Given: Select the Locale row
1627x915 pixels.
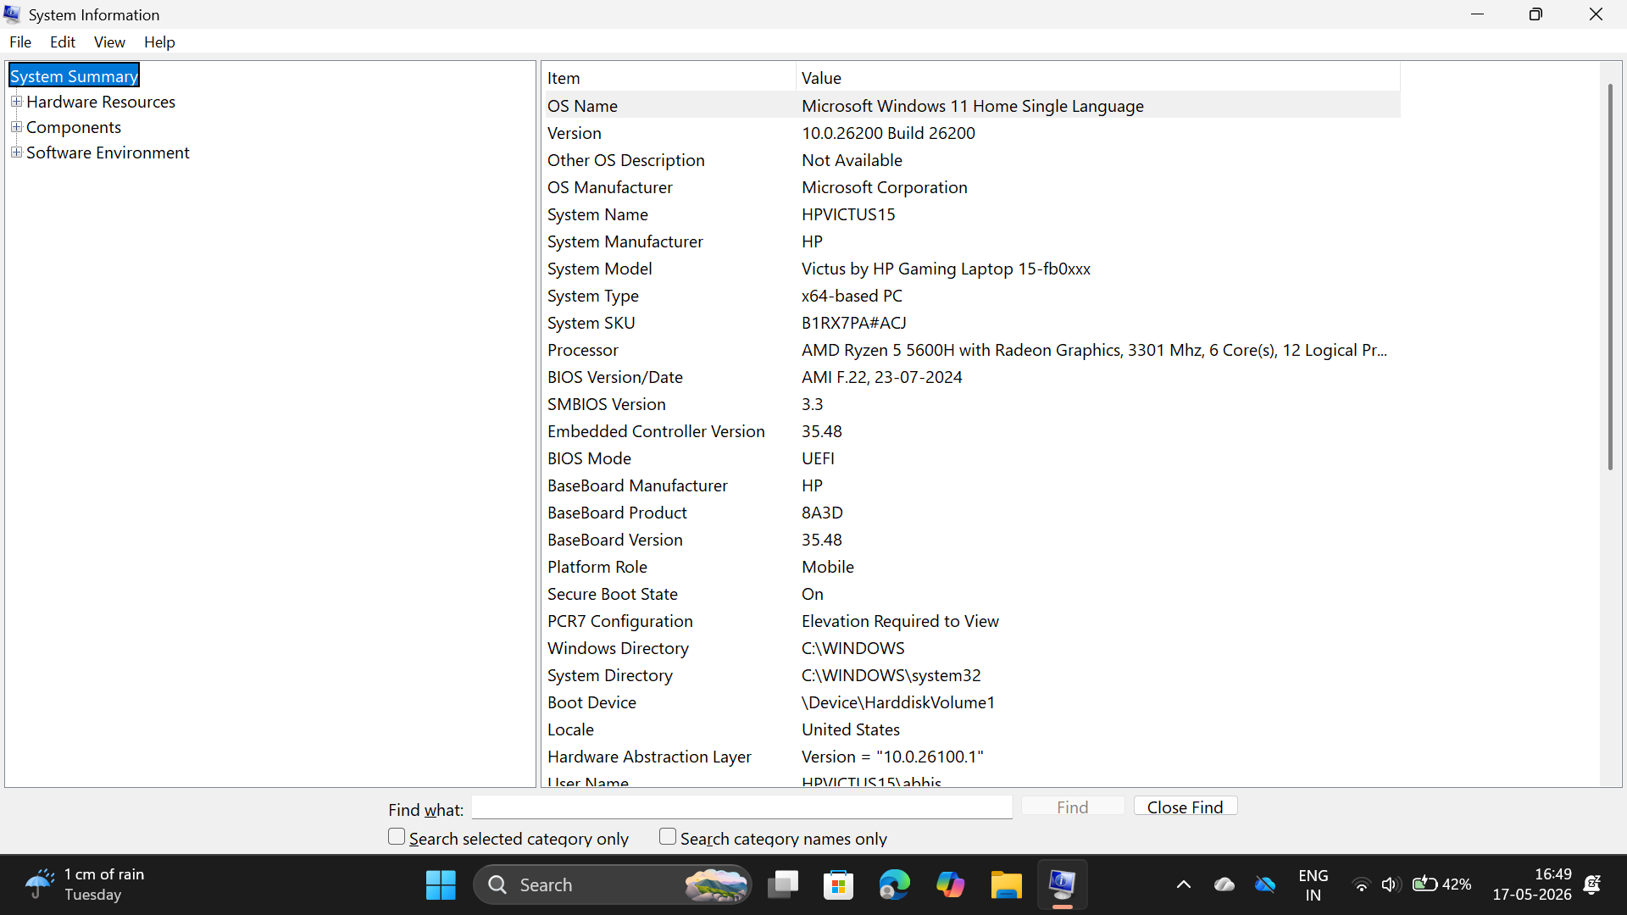Looking at the screenshot, I should tap(971, 729).
